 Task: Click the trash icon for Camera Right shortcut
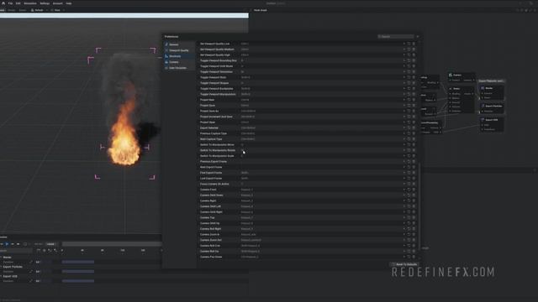point(414,200)
